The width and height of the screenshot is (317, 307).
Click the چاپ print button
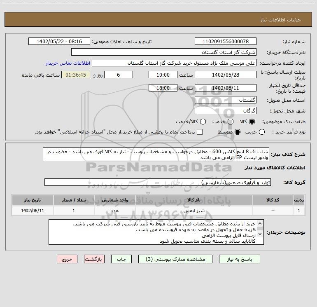[x=121, y=259]
